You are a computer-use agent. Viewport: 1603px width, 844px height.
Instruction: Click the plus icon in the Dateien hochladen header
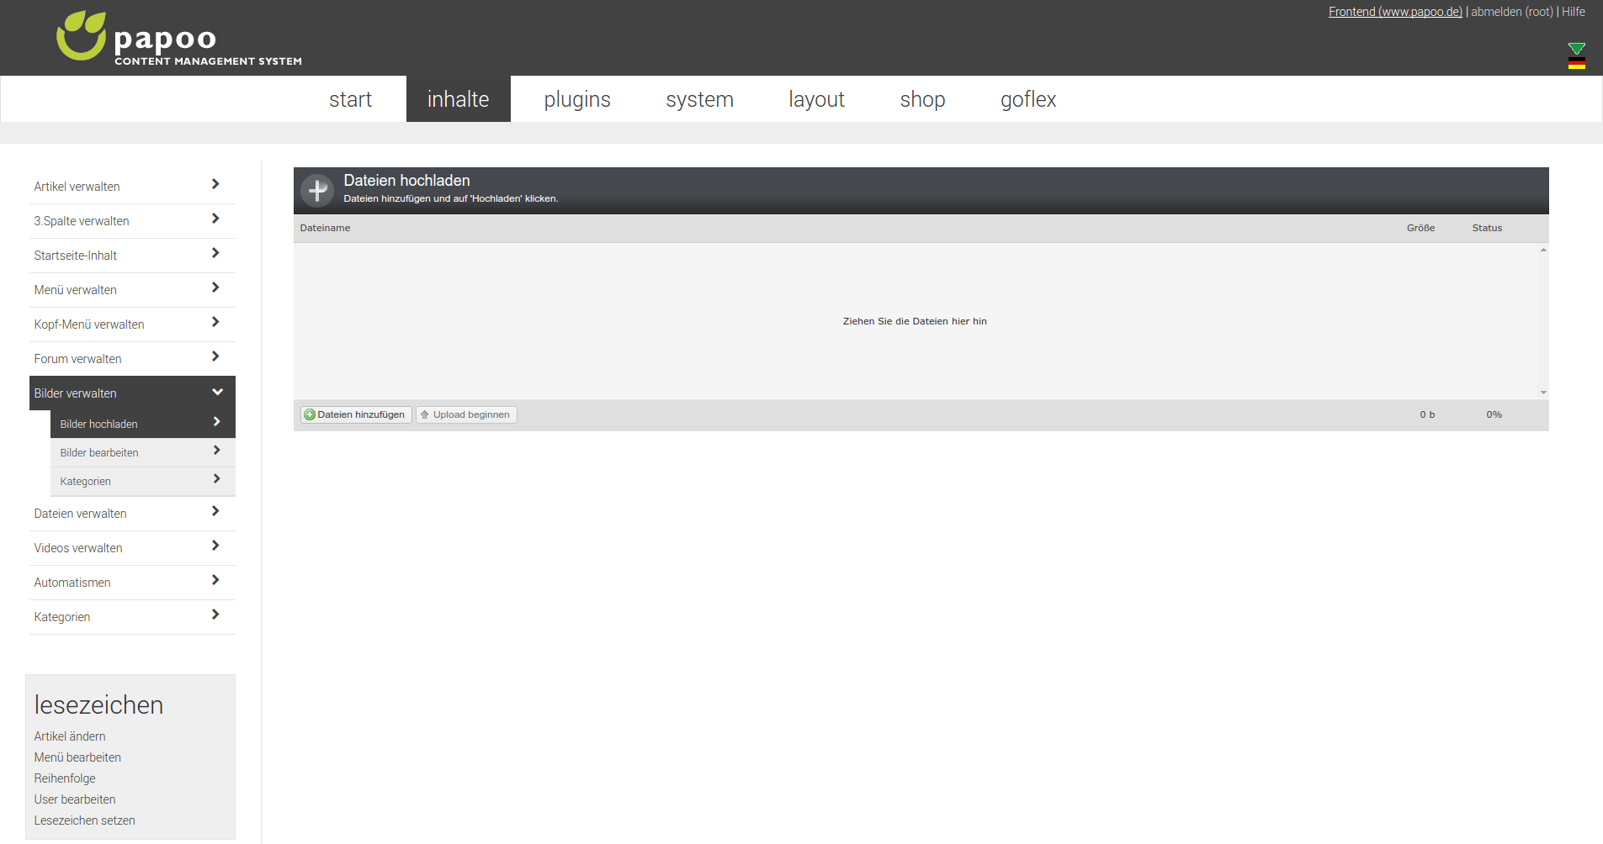tap(317, 190)
